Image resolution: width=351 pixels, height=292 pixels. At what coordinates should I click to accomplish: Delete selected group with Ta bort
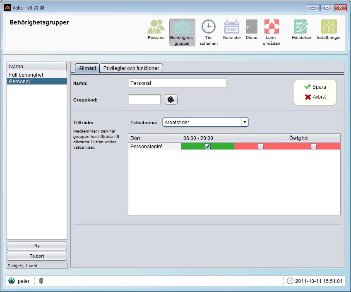(37, 256)
